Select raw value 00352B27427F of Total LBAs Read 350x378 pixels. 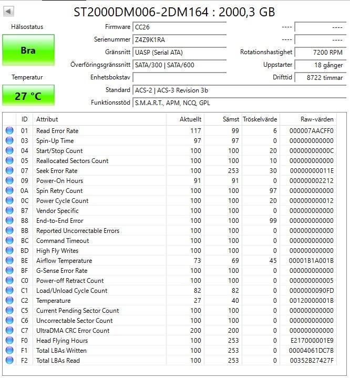coord(312,361)
